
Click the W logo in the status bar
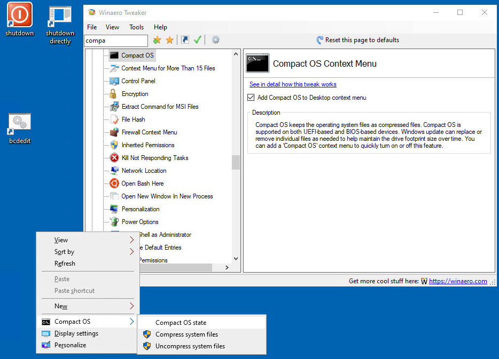pos(424,281)
